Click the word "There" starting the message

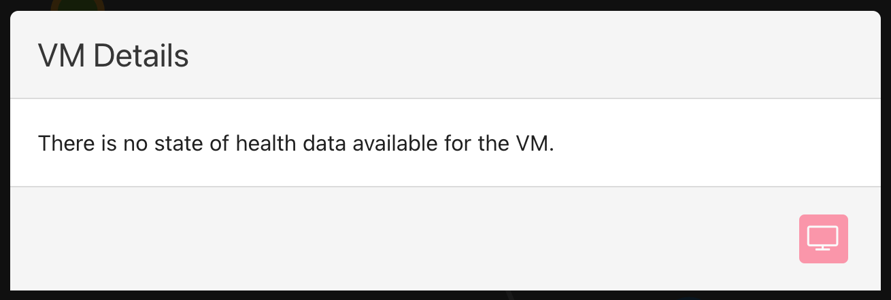tap(64, 144)
